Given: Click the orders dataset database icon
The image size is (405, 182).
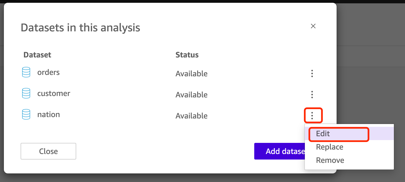Looking at the screenshot, I should coord(26,72).
